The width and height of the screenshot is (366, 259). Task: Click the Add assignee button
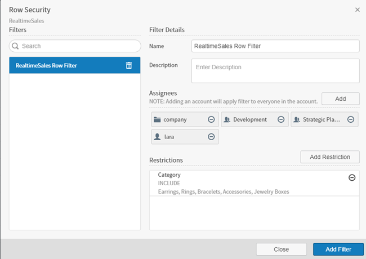coord(340,99)
